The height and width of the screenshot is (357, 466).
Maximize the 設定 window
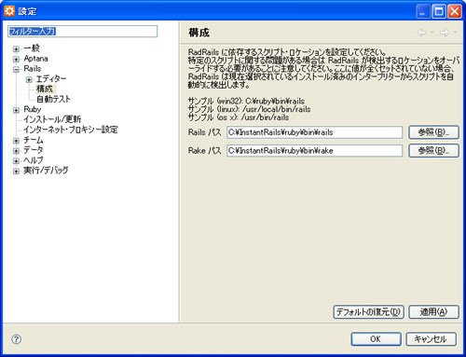[439, 12]
